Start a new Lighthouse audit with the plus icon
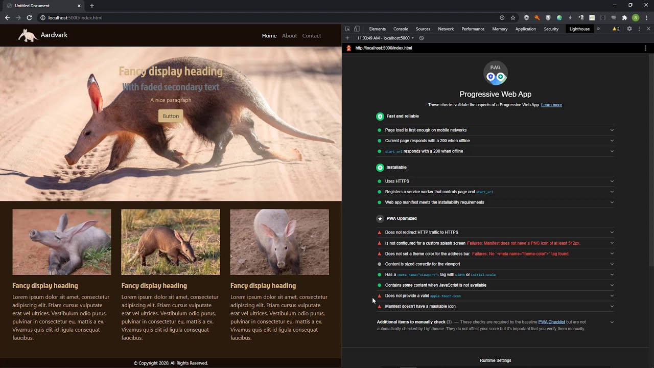The image size is (654, 368). (x=347, y=38)
